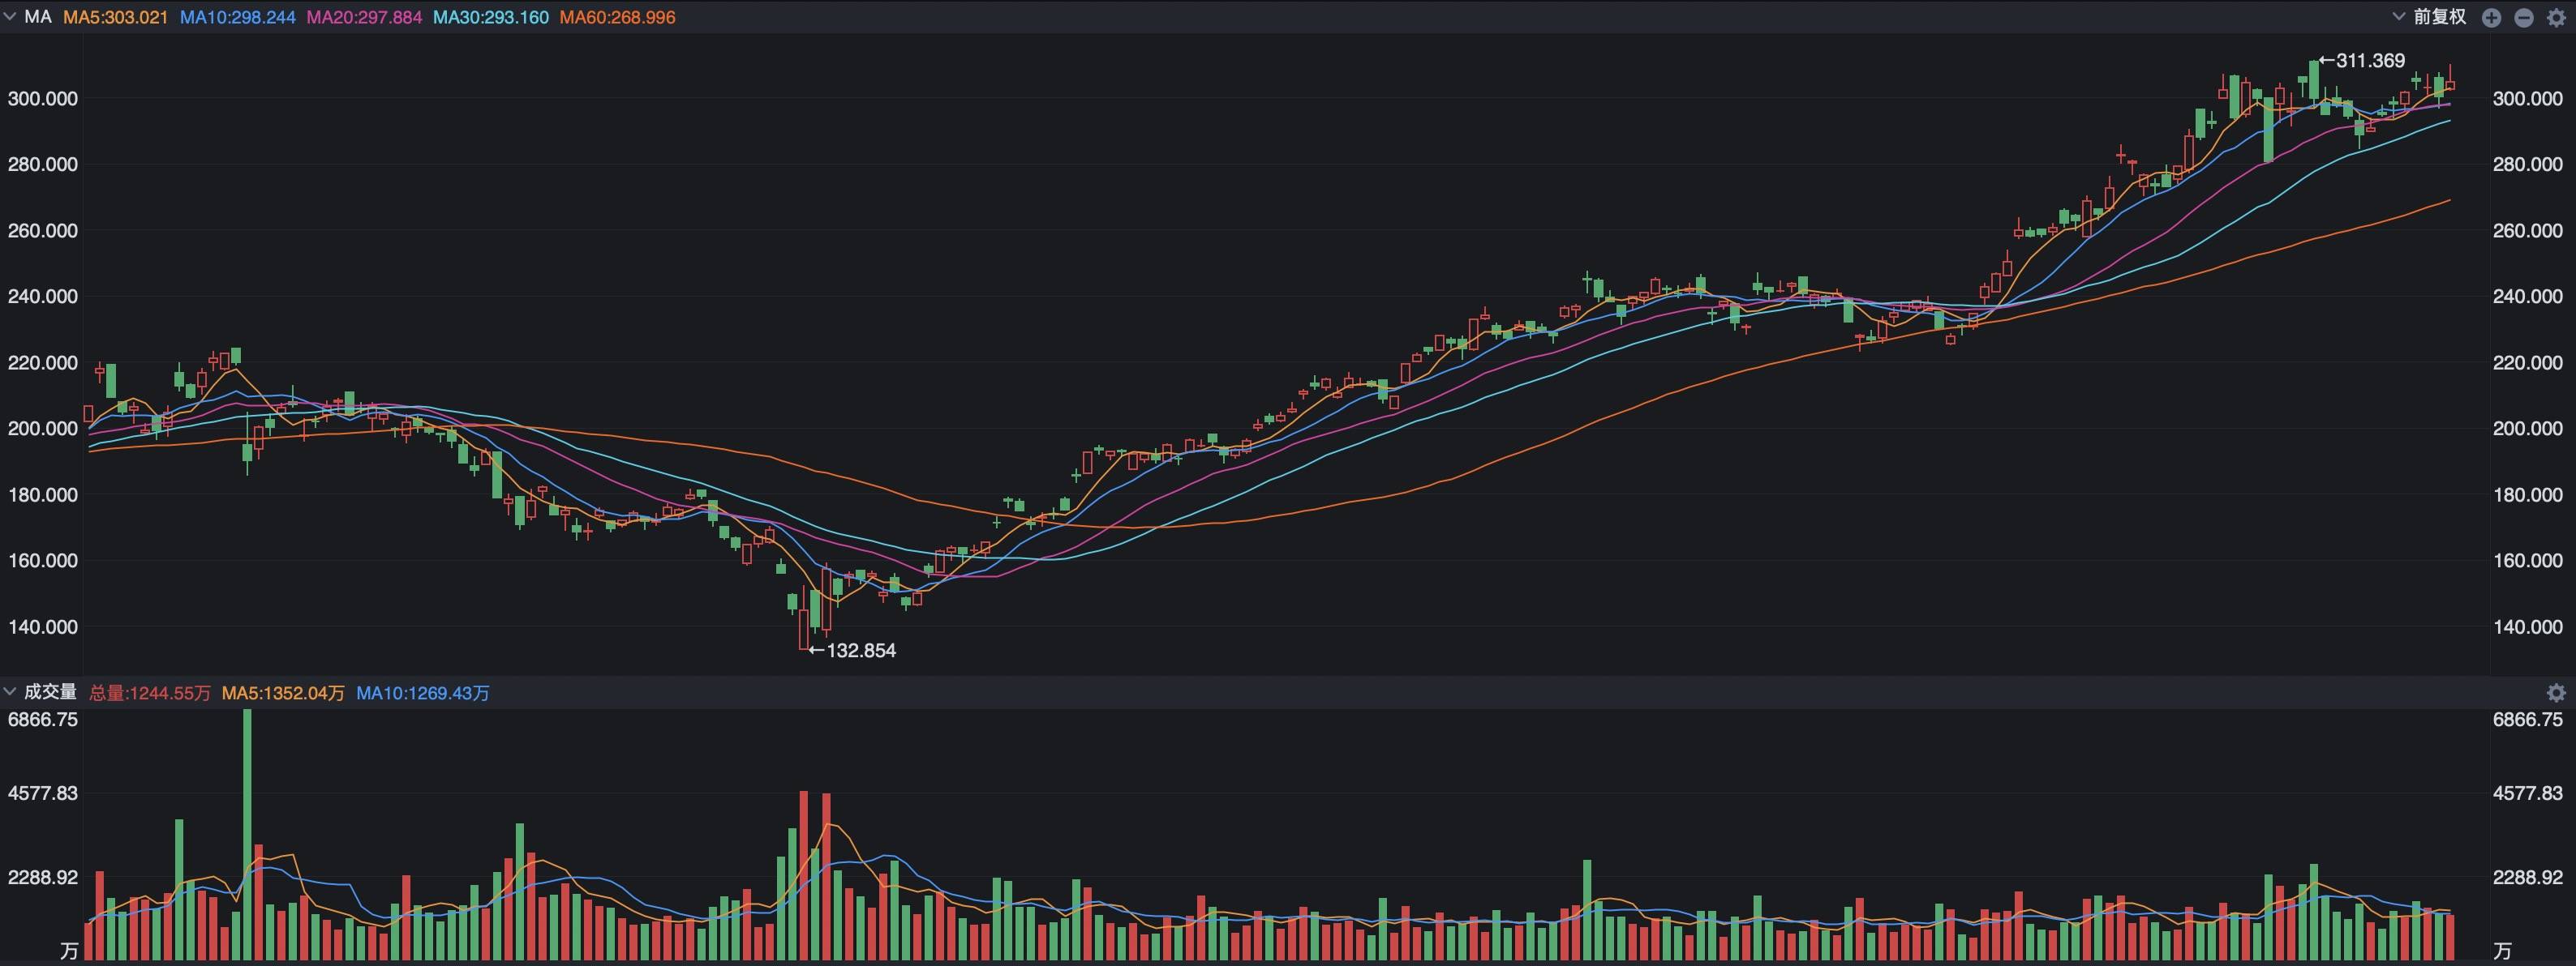Select the MA20:297.884 indicator label
The height and width of the screenshot is (966, 2576).
point(364,18)
